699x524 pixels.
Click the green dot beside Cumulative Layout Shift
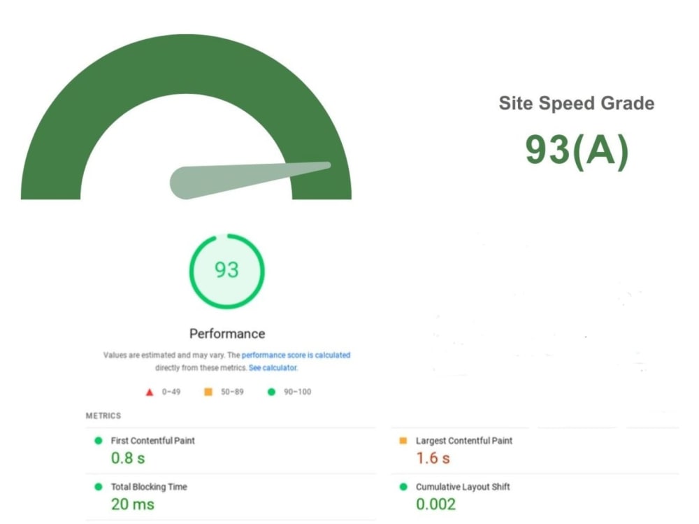(403, 486)
